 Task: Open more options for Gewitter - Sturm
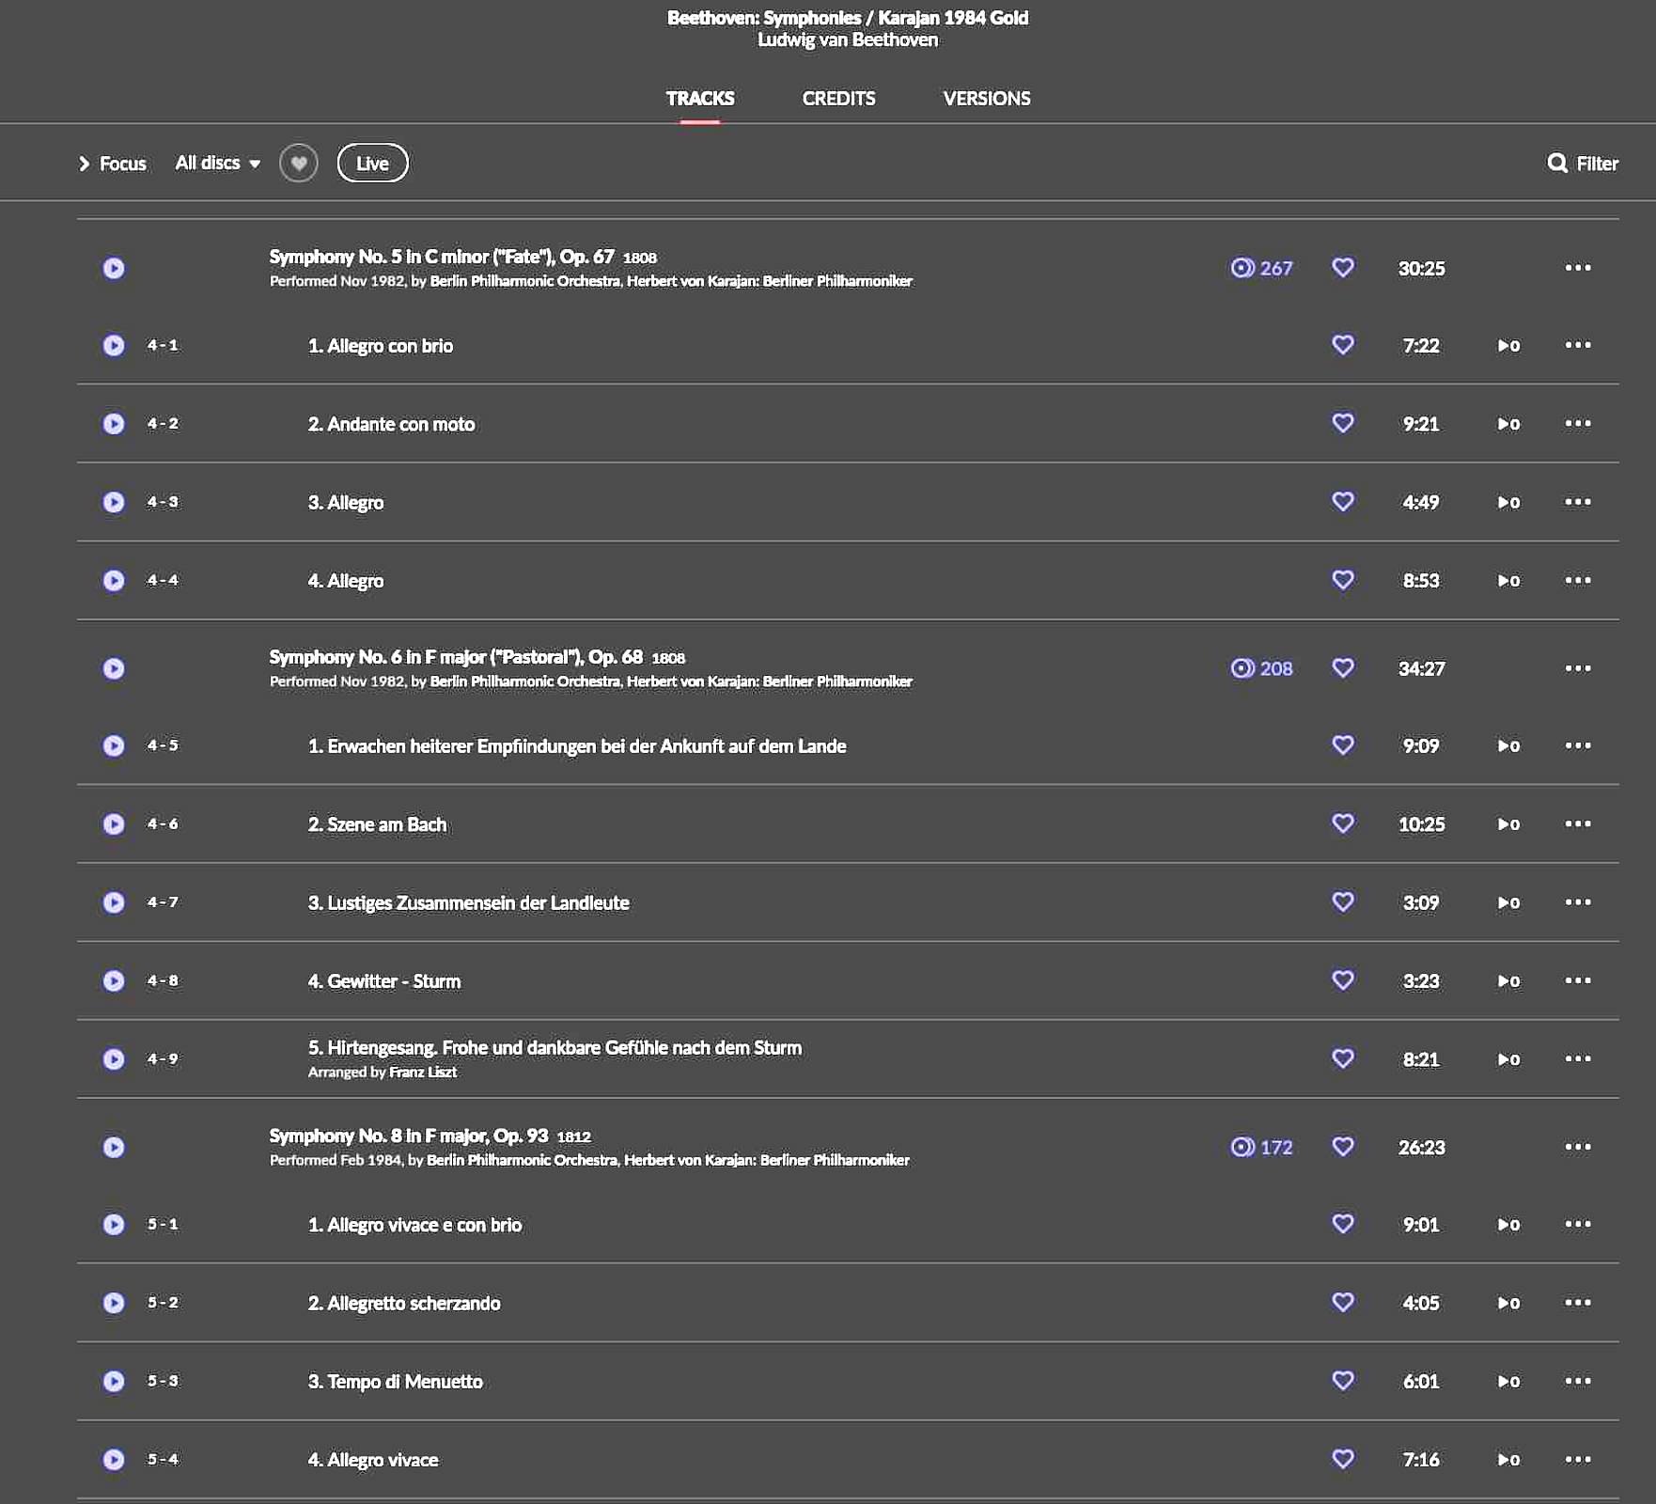1578,981
